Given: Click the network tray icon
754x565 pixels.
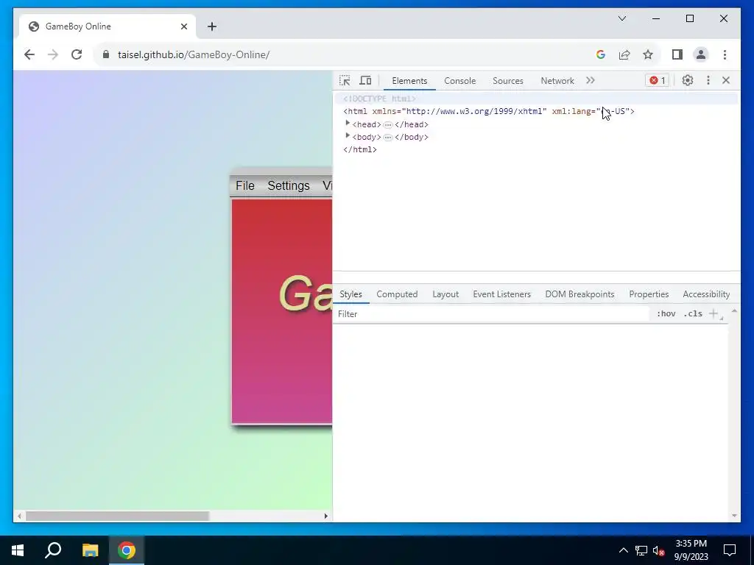Looking at the screenshot, I should coord(641,550).
